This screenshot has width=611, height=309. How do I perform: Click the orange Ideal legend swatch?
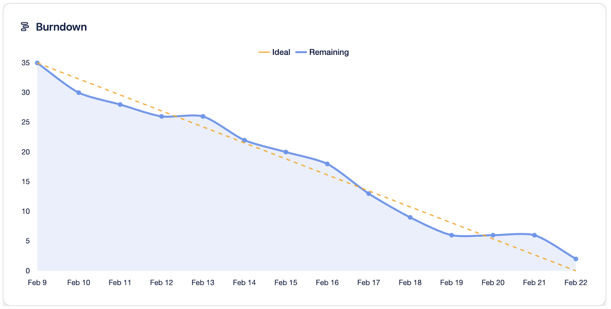[x=264, y=52]
